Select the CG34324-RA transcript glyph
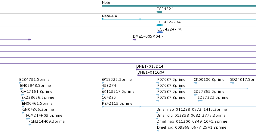The height and width of the screenshot is (132, 256). coord(160,25)
